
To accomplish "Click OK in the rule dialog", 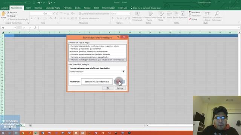I will tap(108, 88).
